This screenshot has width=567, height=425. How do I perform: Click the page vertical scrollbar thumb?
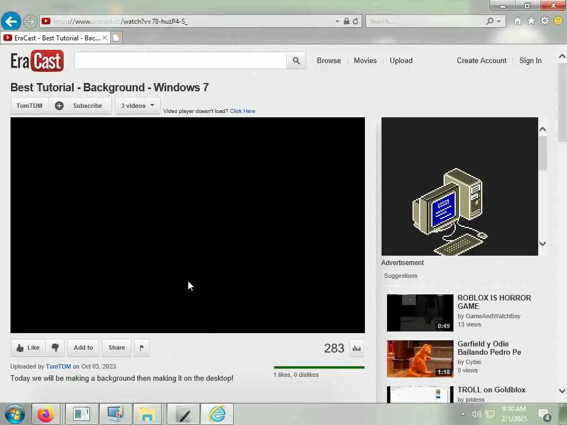point(562,103)
